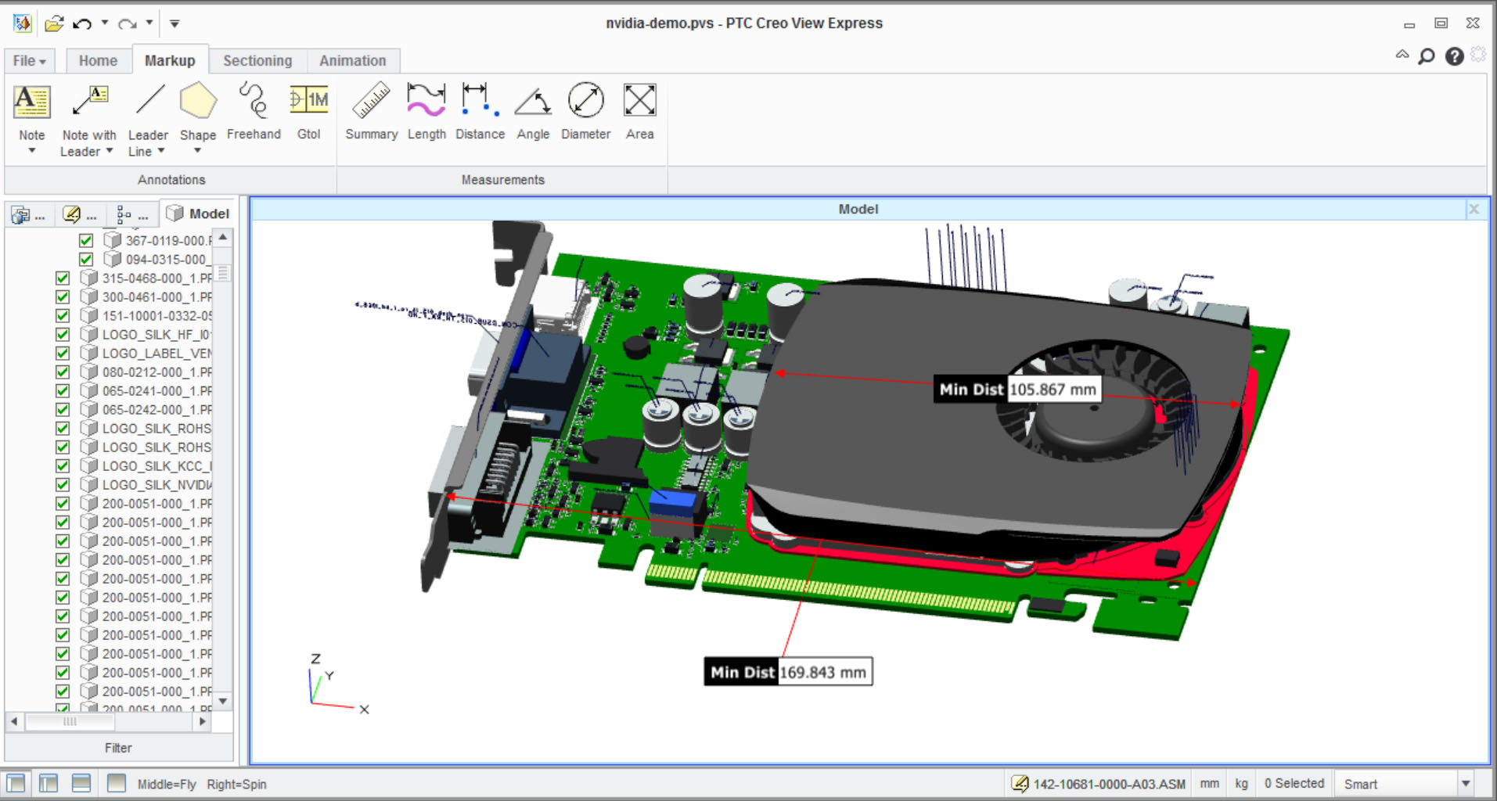Image resolution: width=1497 pixels, height=801 pixels.
Task: Click the tree scroll-up arrow
Action: [x=223, y=237]
